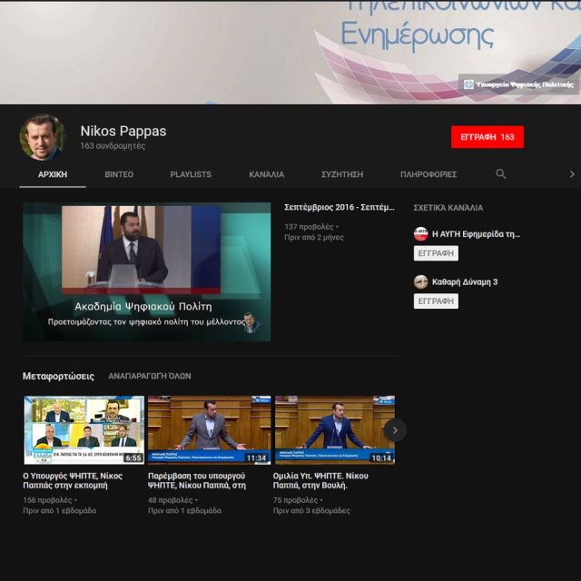Click Nikos Pappas channel avatar
Image resolution: width=581 pixels, height=581 pixels.
click(43, 137)
